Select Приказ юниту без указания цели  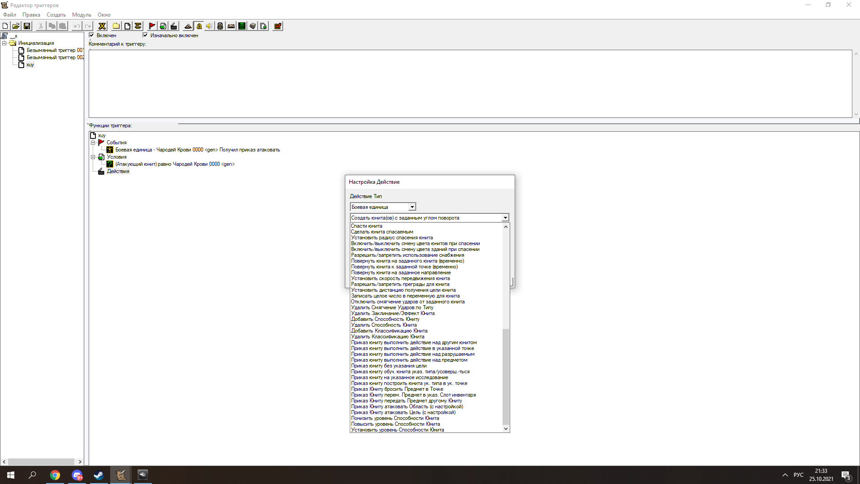point(388,366)
